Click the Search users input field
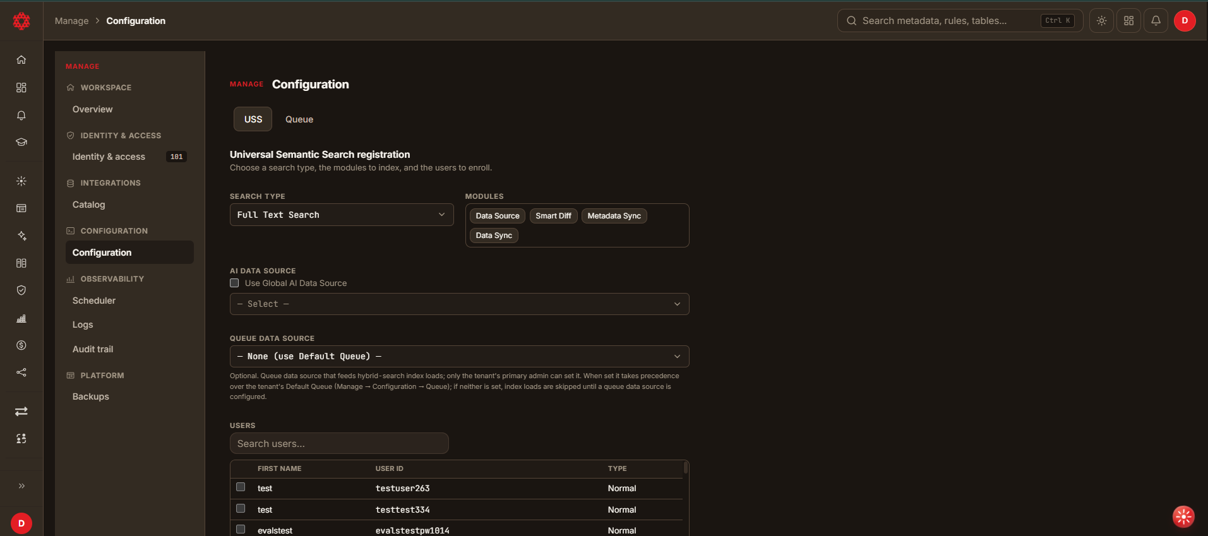This screenshot has height=536, width=1208. (339, 443)
